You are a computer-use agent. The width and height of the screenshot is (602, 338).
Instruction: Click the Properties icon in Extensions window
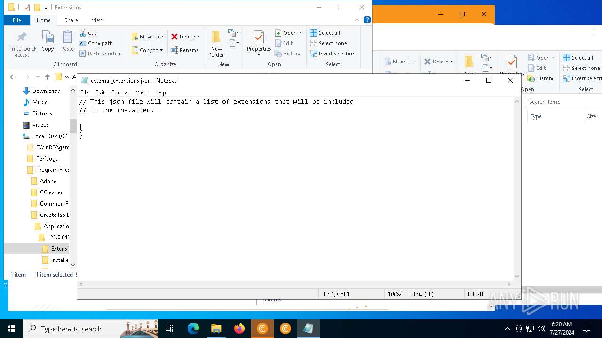(x=259, y=37)
